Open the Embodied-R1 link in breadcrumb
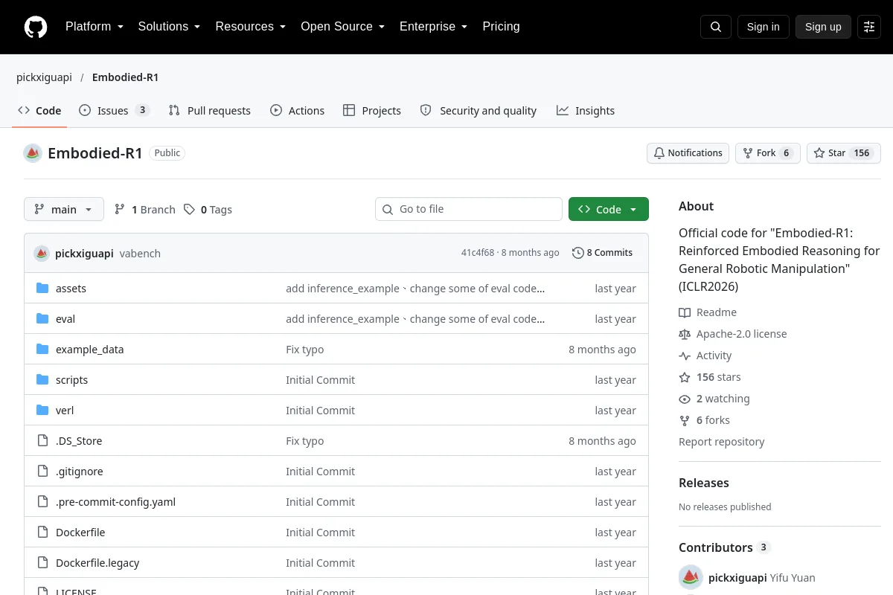This screenshot has height=595, width=893. pos(125,77)
